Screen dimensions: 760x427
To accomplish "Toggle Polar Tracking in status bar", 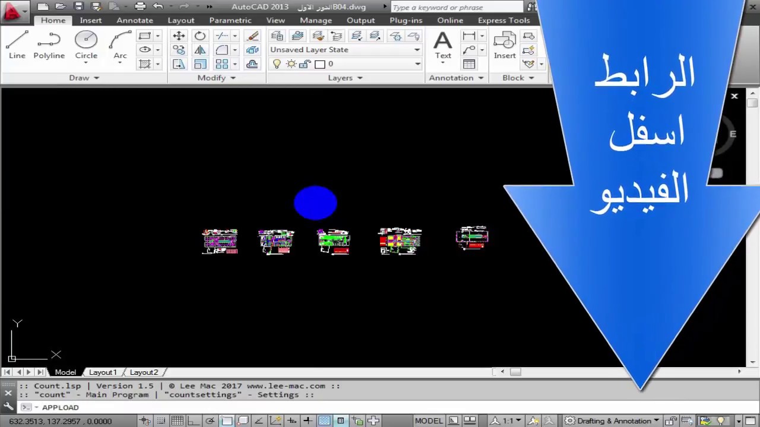I will click(210, 421).
